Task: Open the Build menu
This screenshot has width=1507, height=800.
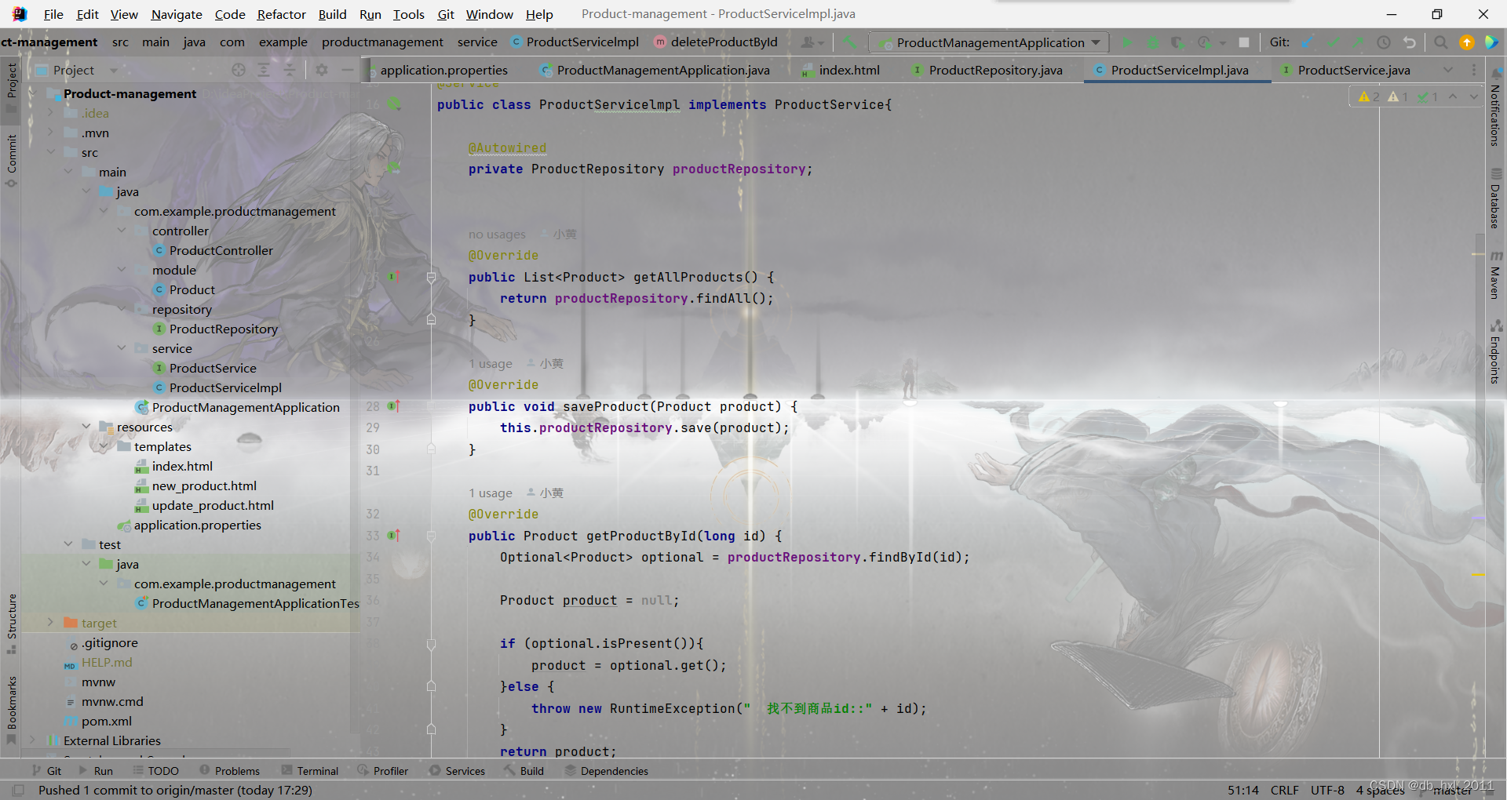Action: click(332, 14)
